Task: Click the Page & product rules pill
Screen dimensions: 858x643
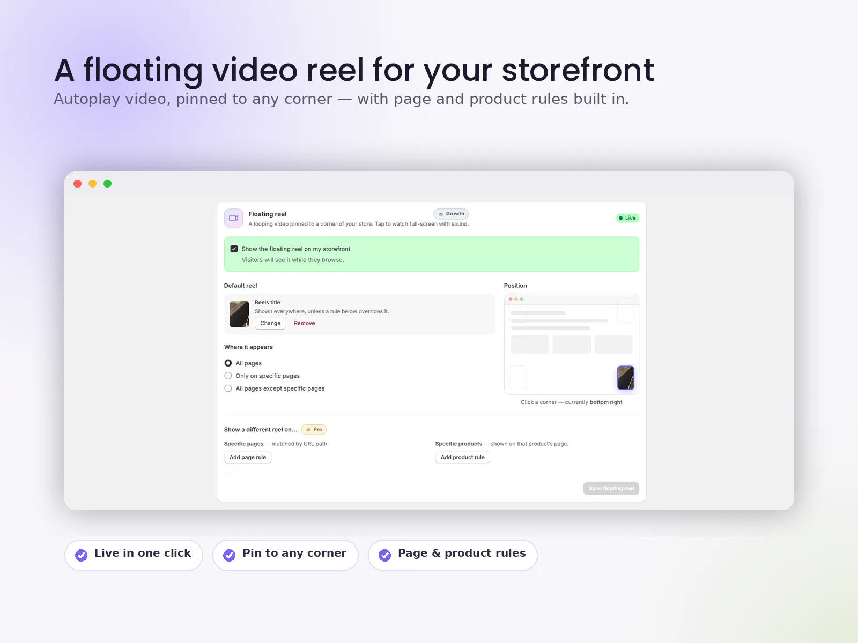Action: (453, 555)
